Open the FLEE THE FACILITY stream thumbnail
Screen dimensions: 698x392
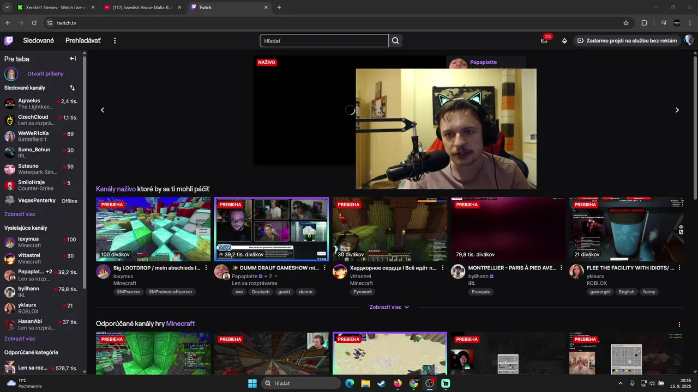point(627,229)
